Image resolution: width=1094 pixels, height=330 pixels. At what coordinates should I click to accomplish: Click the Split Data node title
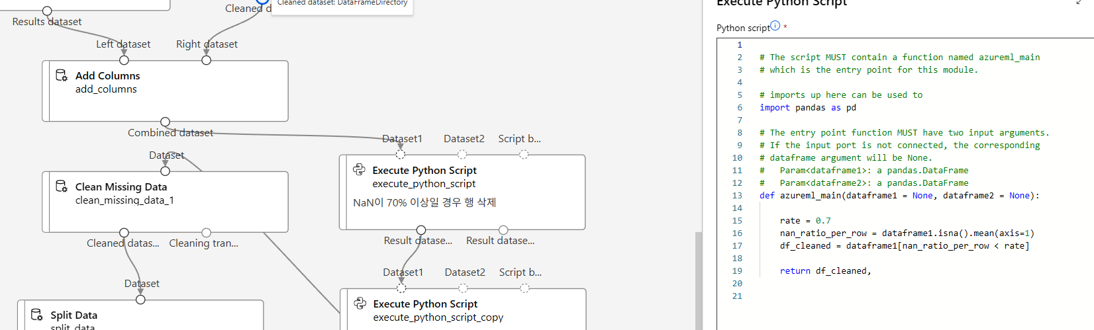74,315
